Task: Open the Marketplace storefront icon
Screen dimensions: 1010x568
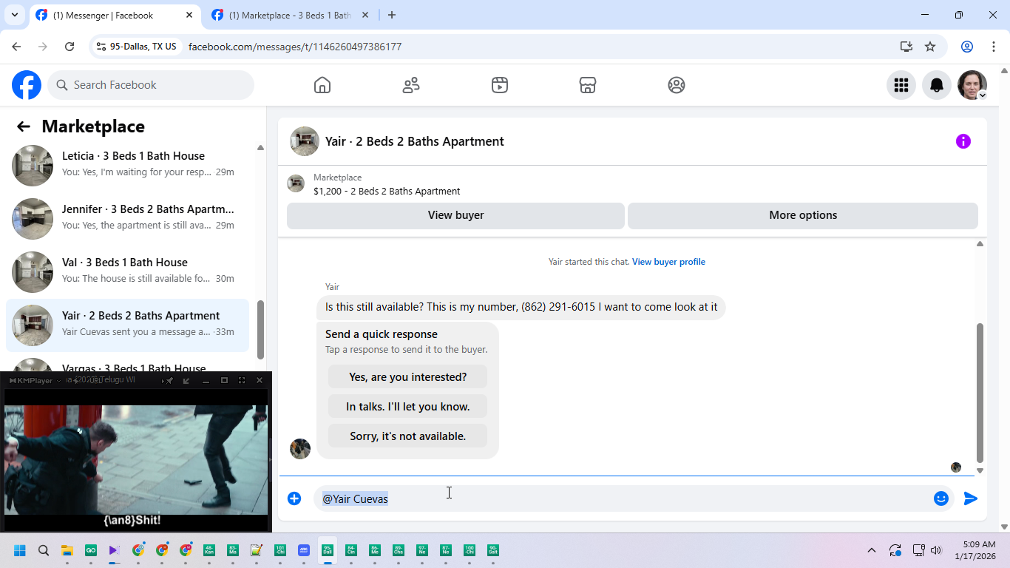Action: [588, 85]
